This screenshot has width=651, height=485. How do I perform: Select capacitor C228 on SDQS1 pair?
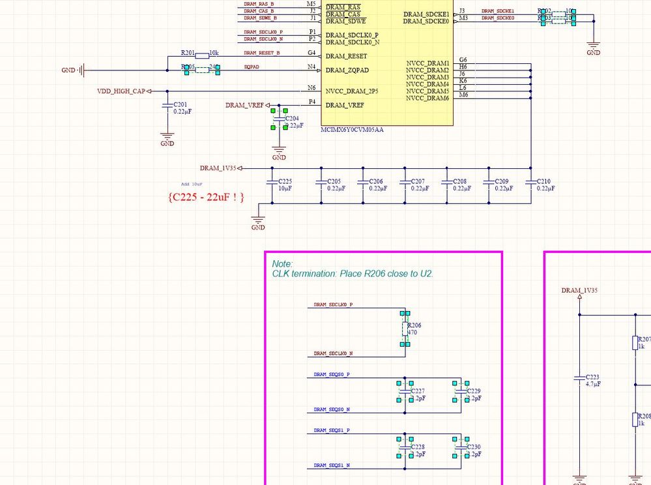[405, 448]
